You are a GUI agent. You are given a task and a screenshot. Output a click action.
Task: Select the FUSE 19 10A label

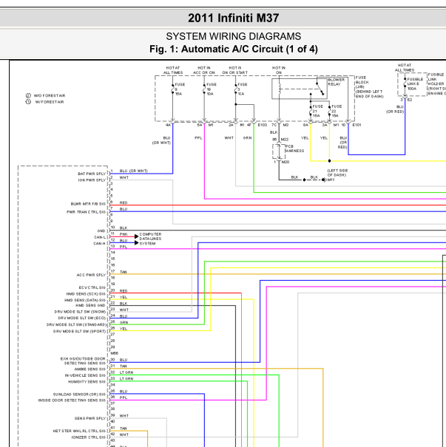click(211, 89)
